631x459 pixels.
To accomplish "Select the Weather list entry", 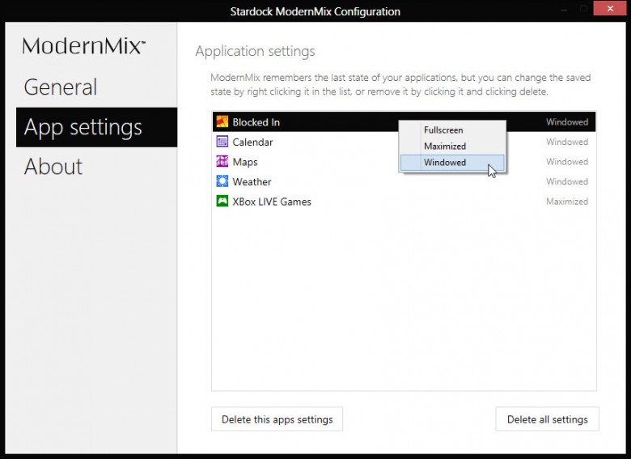I will pyautogui.click(x=404, y=181).
